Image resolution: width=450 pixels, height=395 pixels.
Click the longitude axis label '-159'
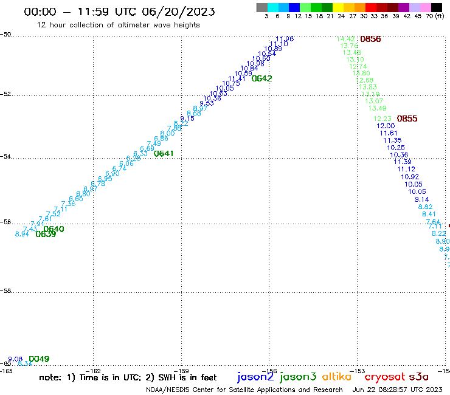point(181,371)
